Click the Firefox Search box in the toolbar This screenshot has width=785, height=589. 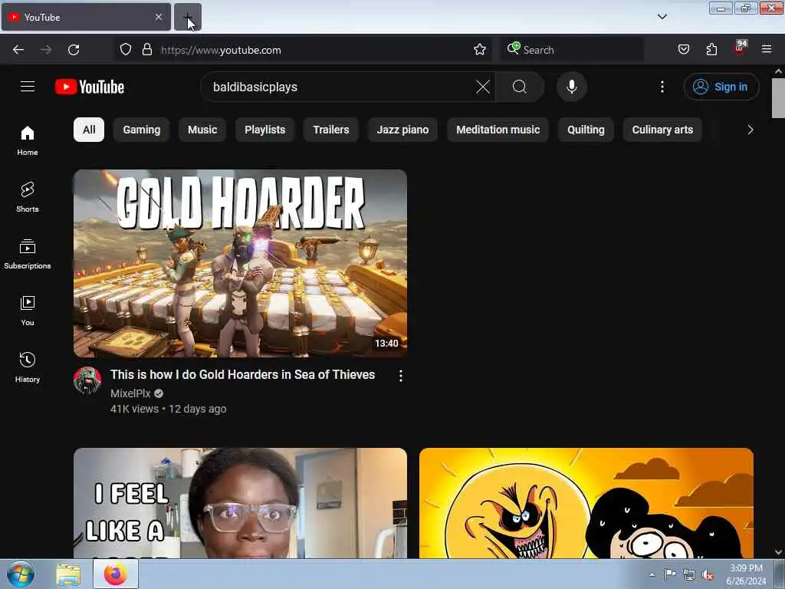coord(572,50)
